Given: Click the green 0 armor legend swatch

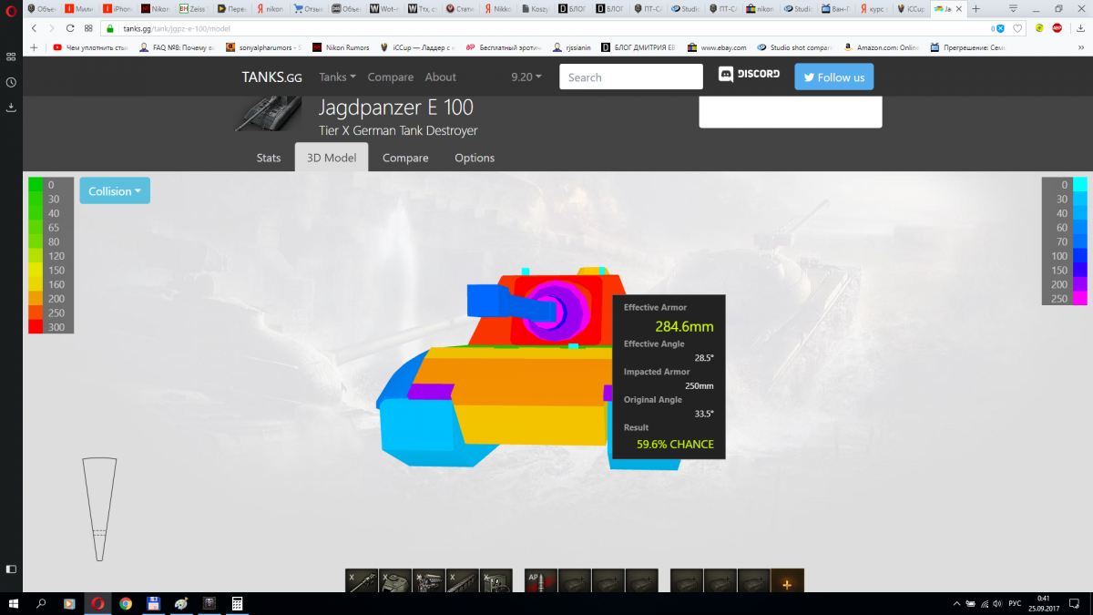Looking at the screenshot, I should click(36, 185).
